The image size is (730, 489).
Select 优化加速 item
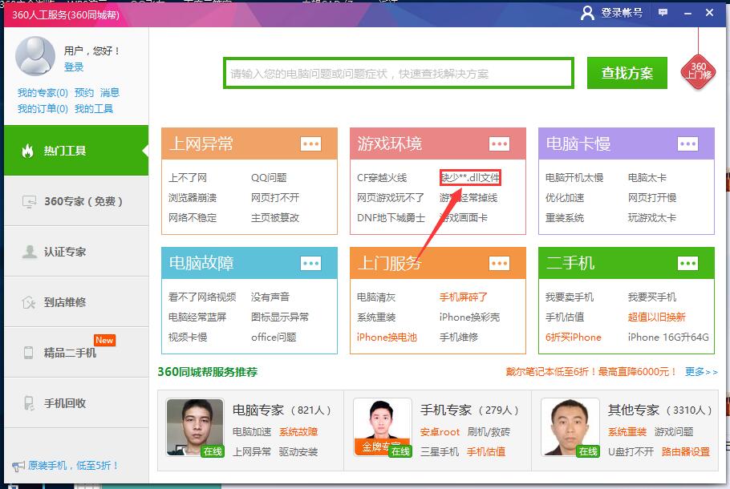coord(565,198)
